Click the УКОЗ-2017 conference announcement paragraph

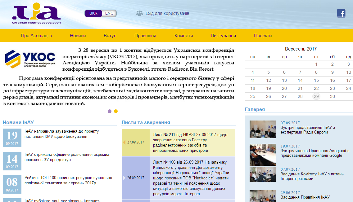pyautogui.click(x=148, y=59)
